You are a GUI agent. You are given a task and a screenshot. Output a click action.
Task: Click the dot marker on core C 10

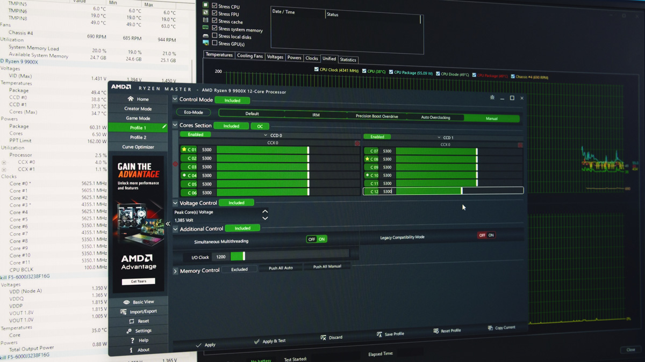[367, 175]
